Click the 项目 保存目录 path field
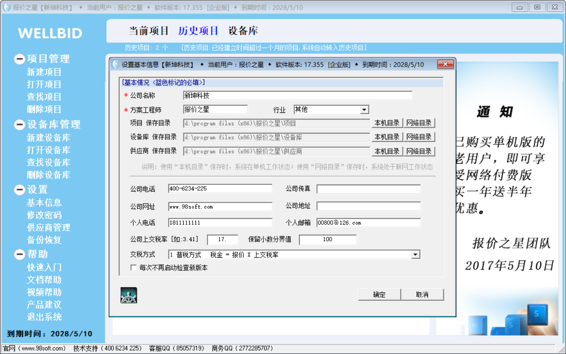The width and height of the screenshot is (566, 354). [277, 123]
